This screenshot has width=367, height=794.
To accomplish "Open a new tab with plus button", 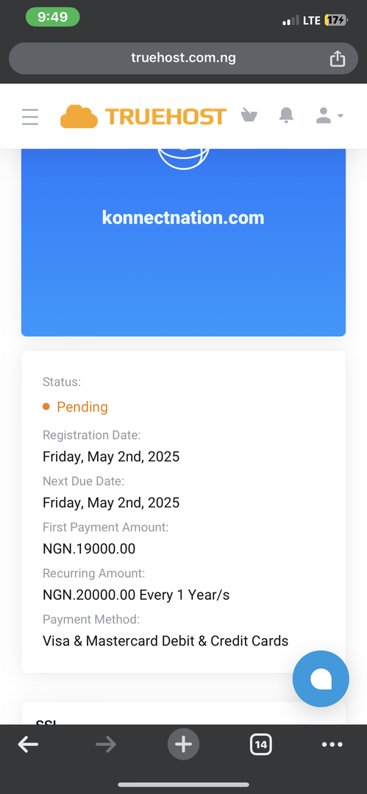I will 184,744.
